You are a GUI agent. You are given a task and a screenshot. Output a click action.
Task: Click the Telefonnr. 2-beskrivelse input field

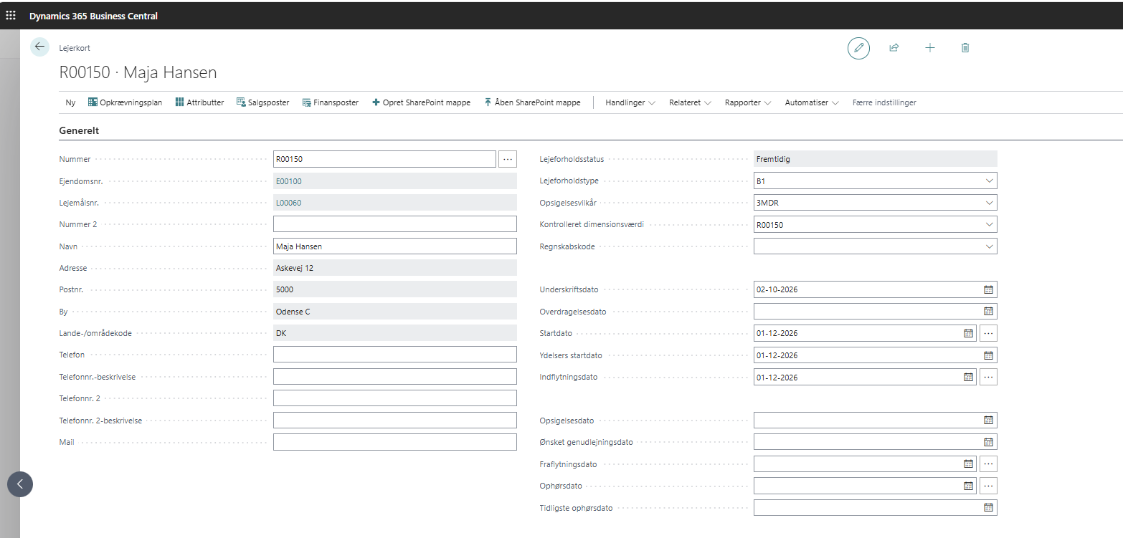[x=395, y=421]
